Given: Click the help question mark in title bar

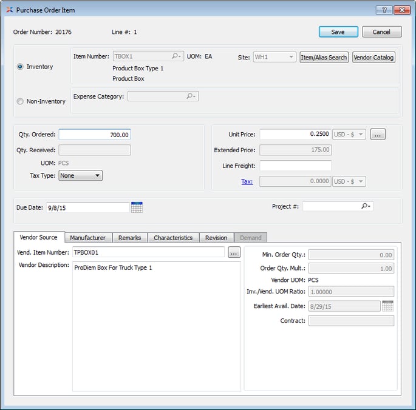Looking at the screenshot, I should point(384,10).
